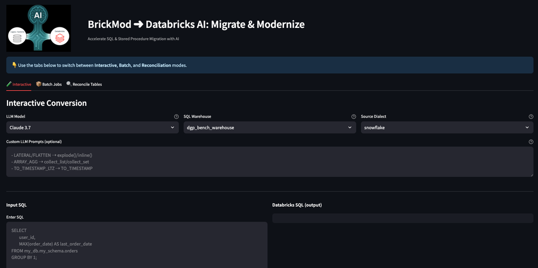Click the Custom LLM Prompts help icon
Viewport: 538px width, 268px height.
[530, 142]
